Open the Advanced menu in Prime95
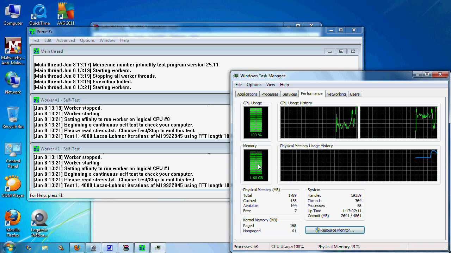This screenshot has width=451, height=253. point(66,40)
